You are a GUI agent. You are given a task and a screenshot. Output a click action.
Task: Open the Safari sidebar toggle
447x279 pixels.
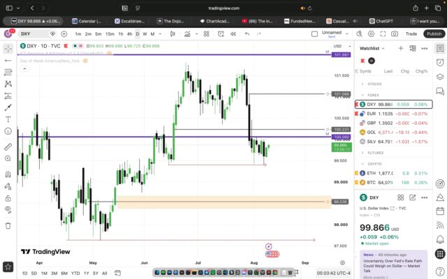9,8
